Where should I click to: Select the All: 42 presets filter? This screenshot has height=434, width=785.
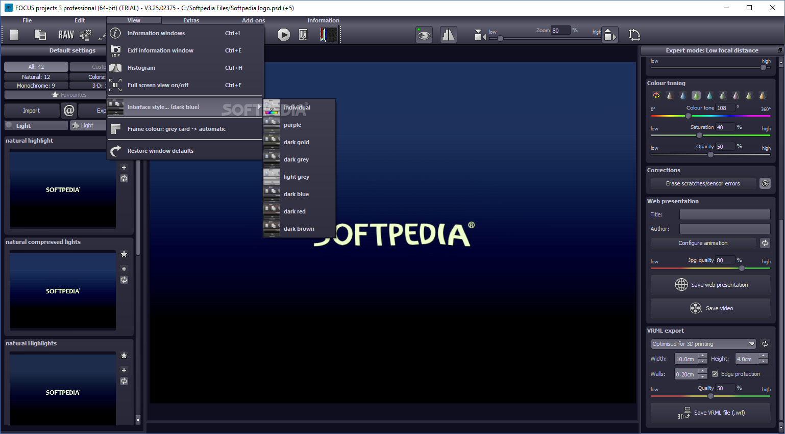pos(36,67)
